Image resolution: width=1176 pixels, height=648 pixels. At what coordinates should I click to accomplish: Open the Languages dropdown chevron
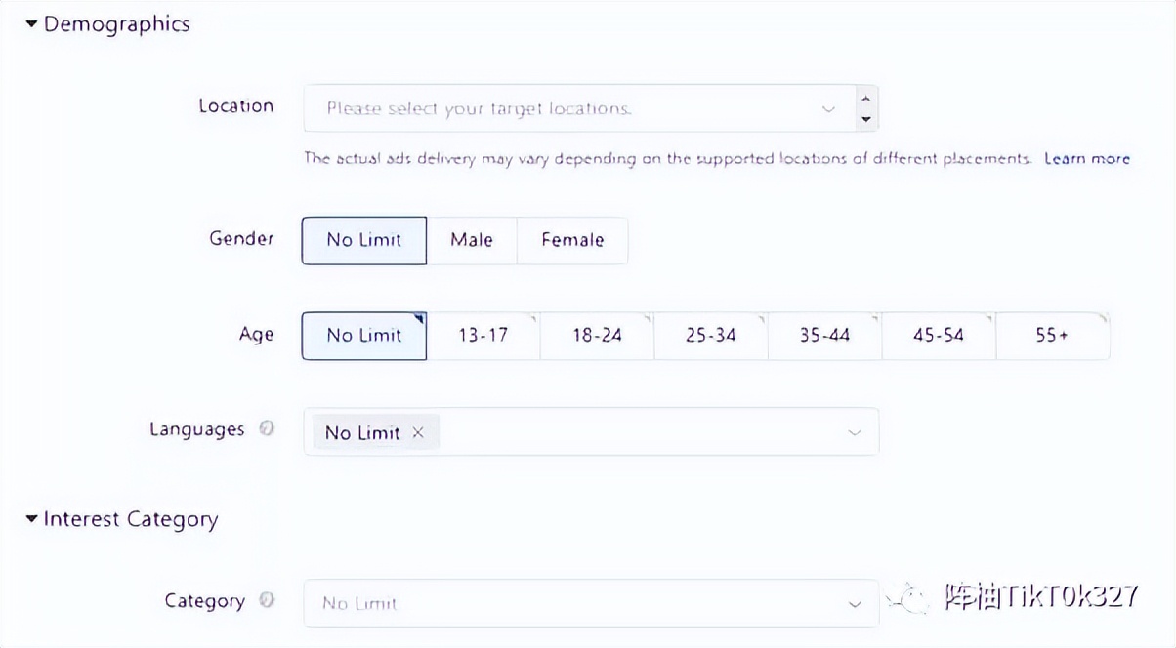tap(855, 432)
